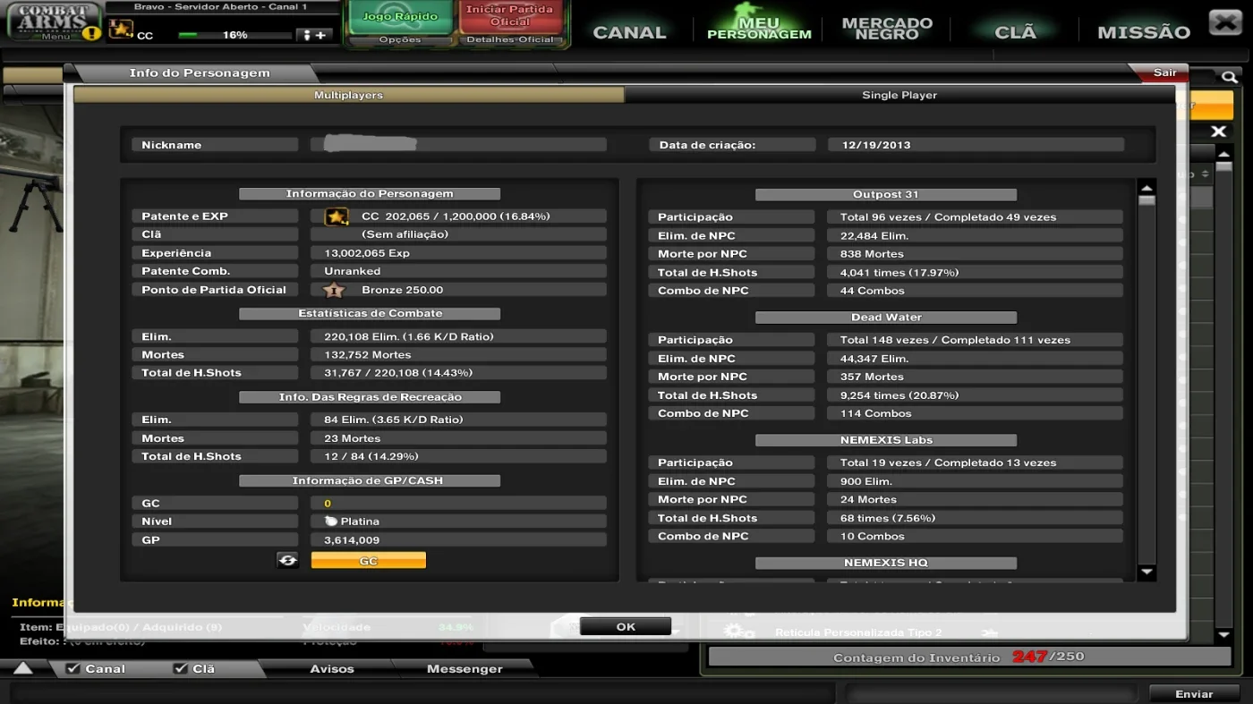The height and width of the screenshot is (704, 1253).
Task: Click the green EXP progress bar
Action: pos(234,35)
